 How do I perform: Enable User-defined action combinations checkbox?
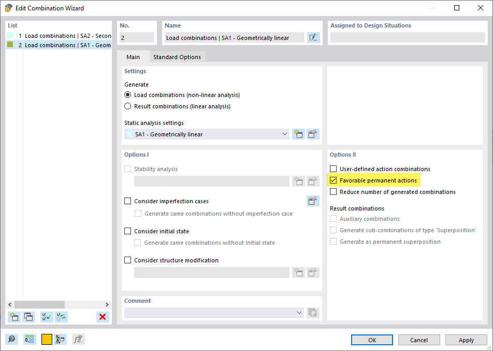coord(334,169)
